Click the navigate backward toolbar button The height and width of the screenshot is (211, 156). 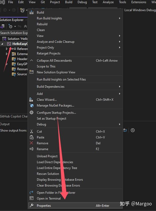pyautogui.click(x=5, y=10)
